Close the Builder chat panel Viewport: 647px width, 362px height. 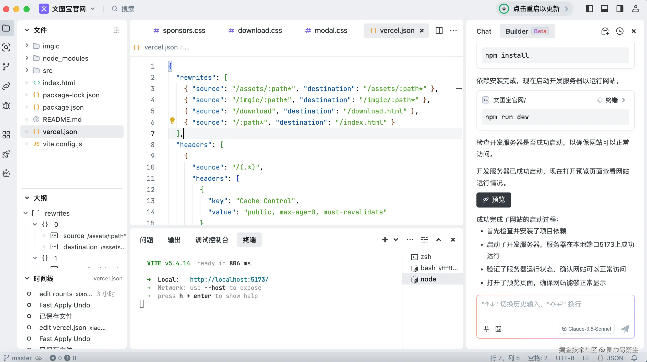click(634, 31)
